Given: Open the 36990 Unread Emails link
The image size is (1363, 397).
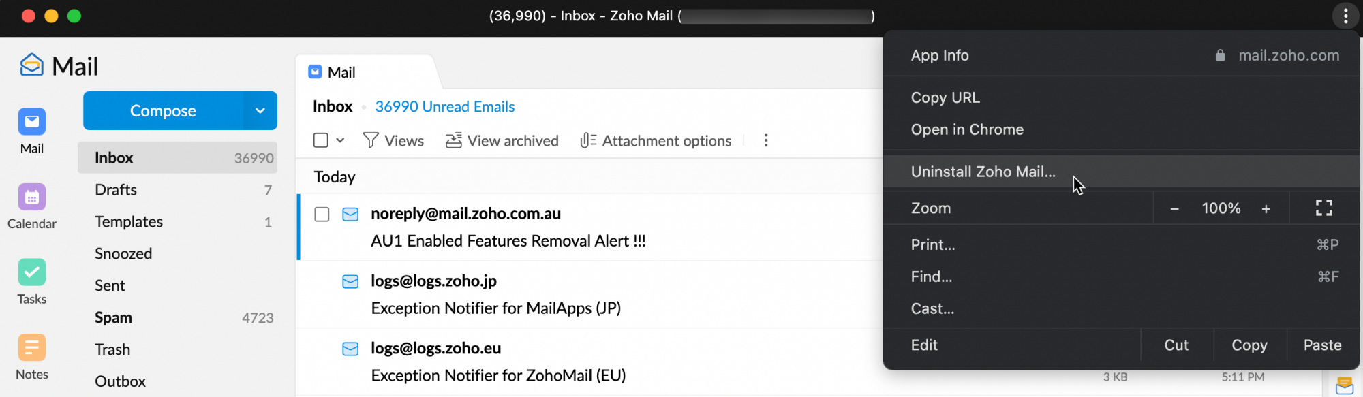Looking at the screenshot, I should (x=445, y=107).
